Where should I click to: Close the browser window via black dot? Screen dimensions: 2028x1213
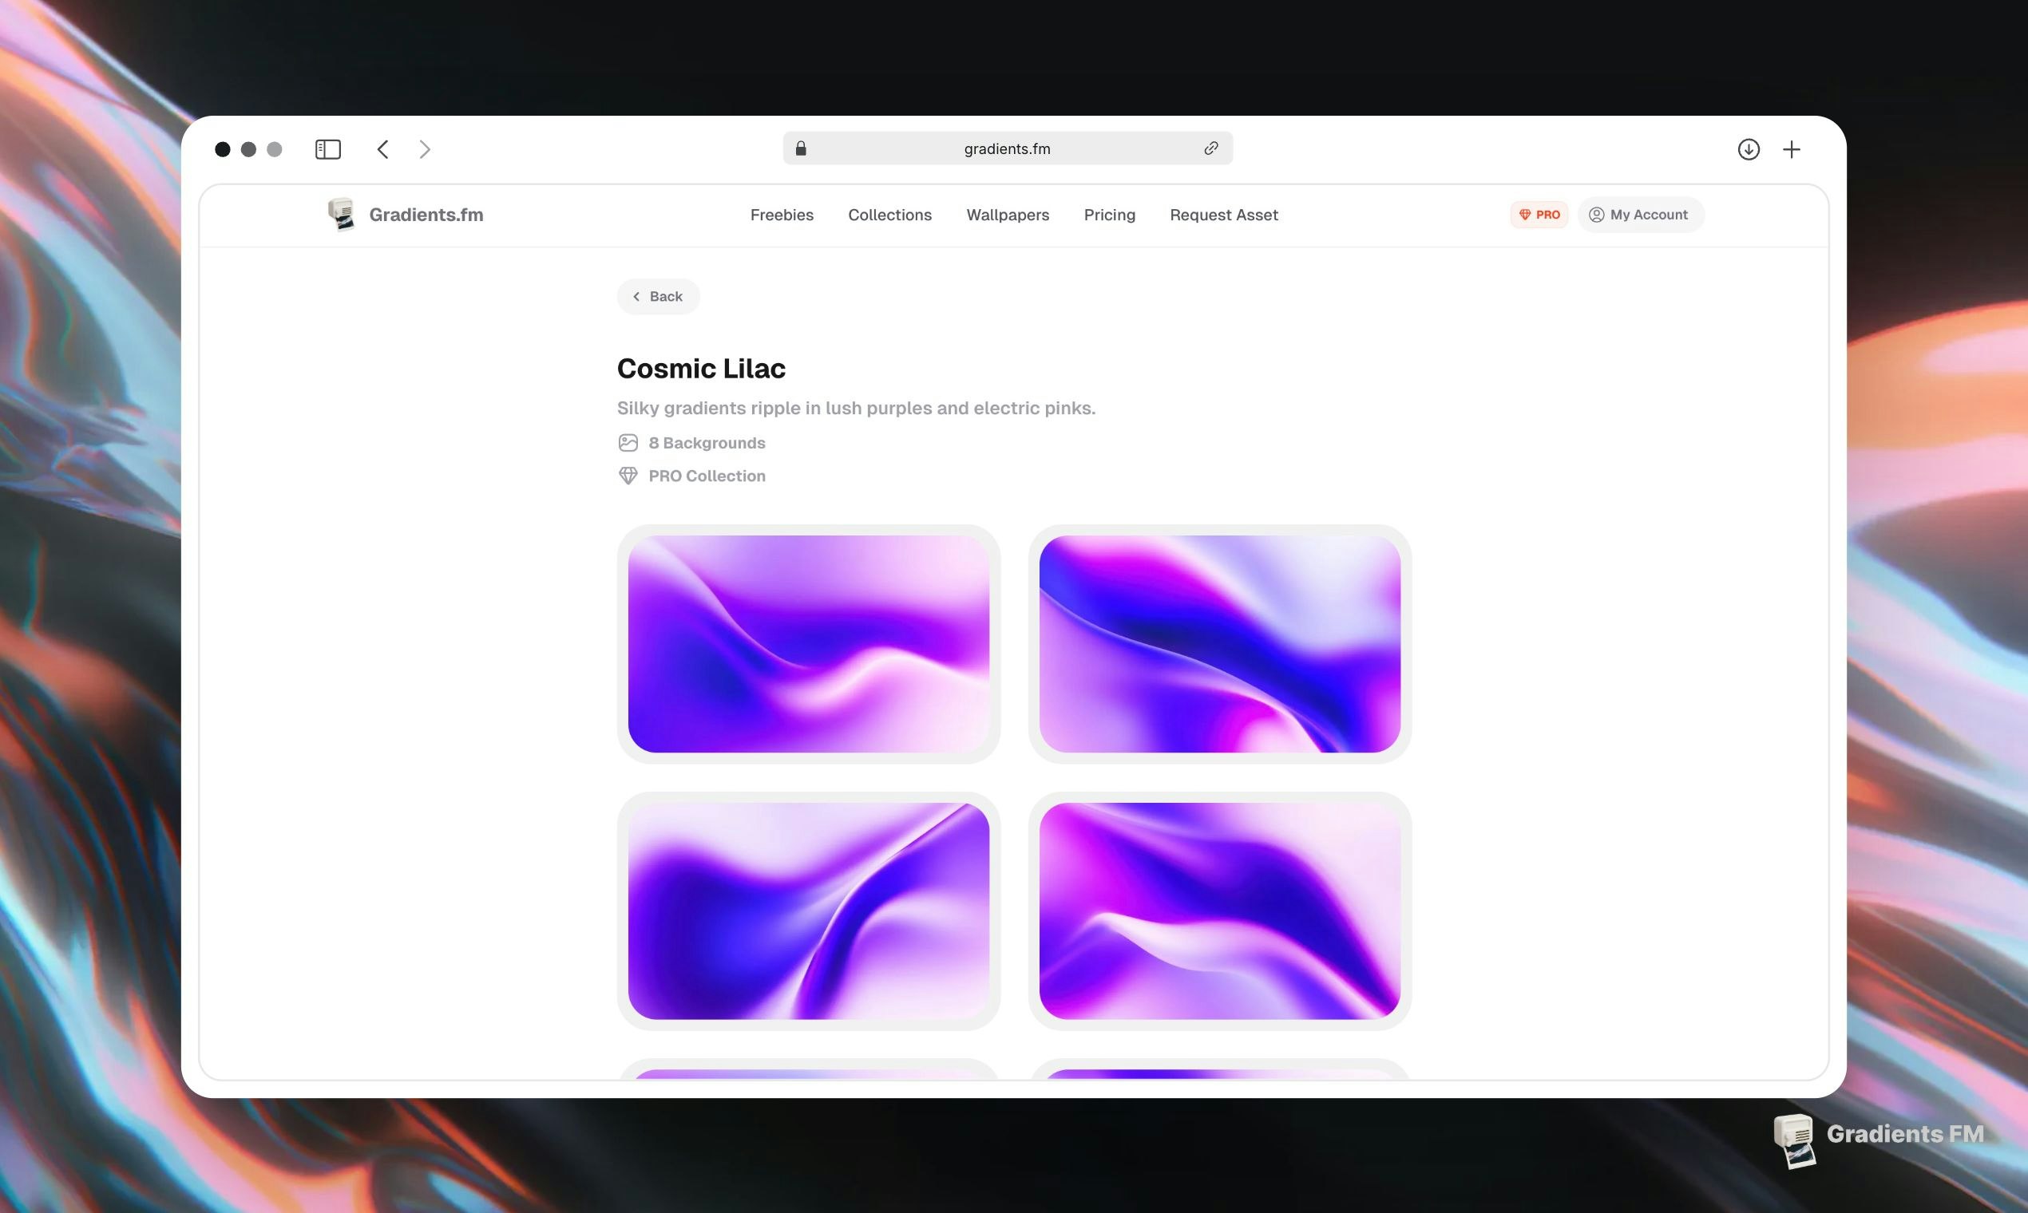tap(223, 148)
